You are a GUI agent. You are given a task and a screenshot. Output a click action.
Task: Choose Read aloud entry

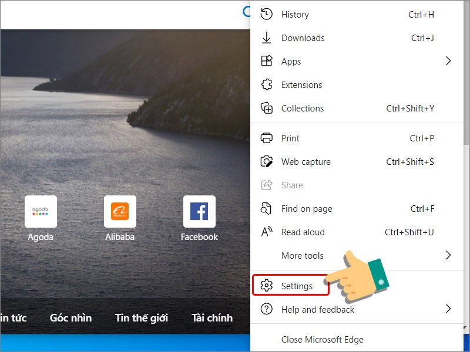357,232
